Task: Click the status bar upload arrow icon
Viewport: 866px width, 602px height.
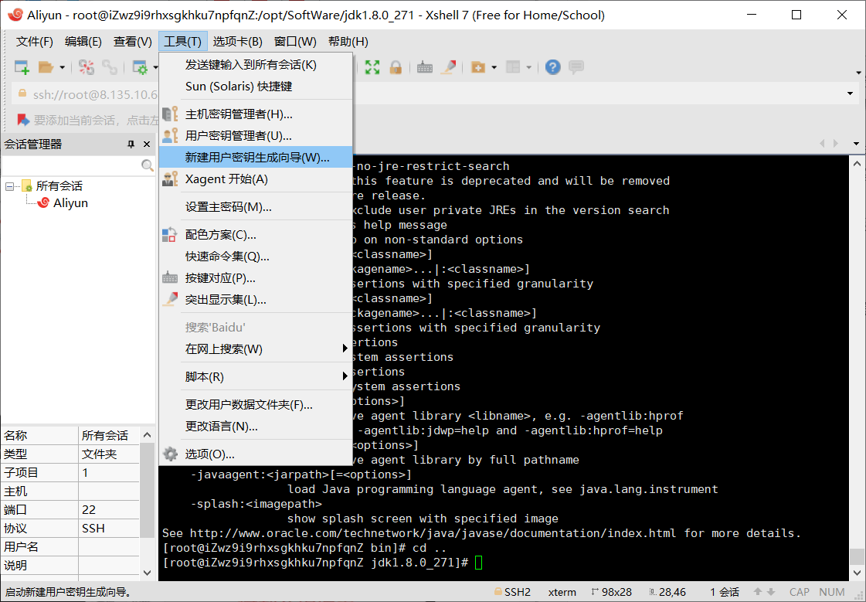Action: [x=759, y=592]
